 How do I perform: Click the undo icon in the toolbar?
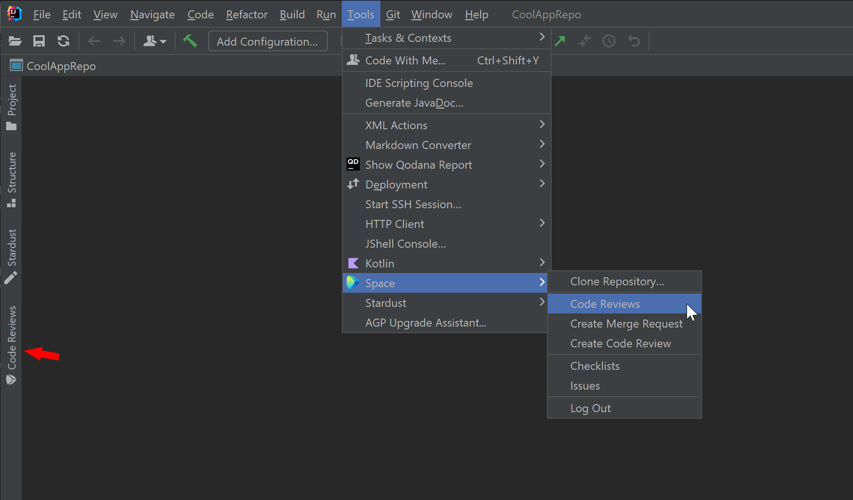[633, 41]
